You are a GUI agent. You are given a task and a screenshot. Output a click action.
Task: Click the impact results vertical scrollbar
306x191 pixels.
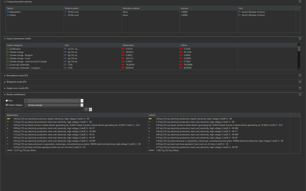click(299, 57)
